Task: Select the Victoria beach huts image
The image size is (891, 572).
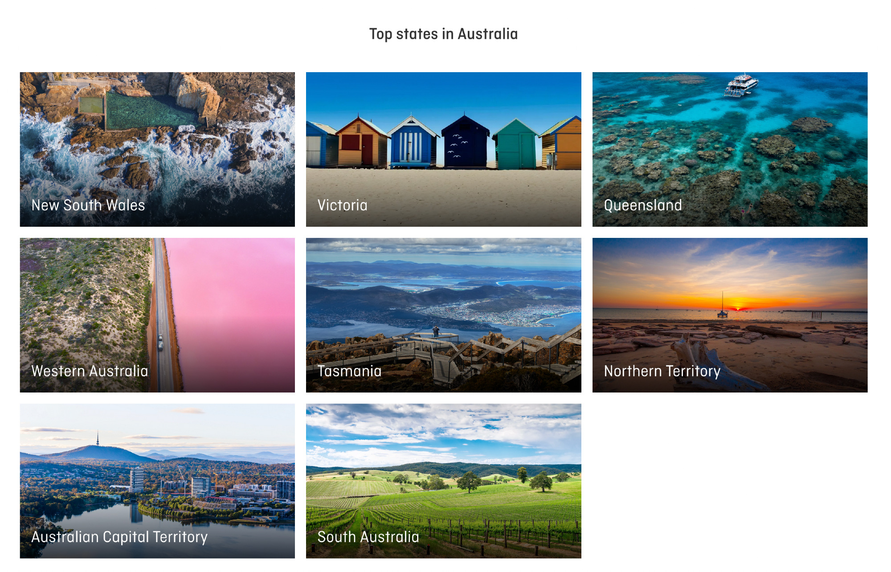Action: point(443,149)
